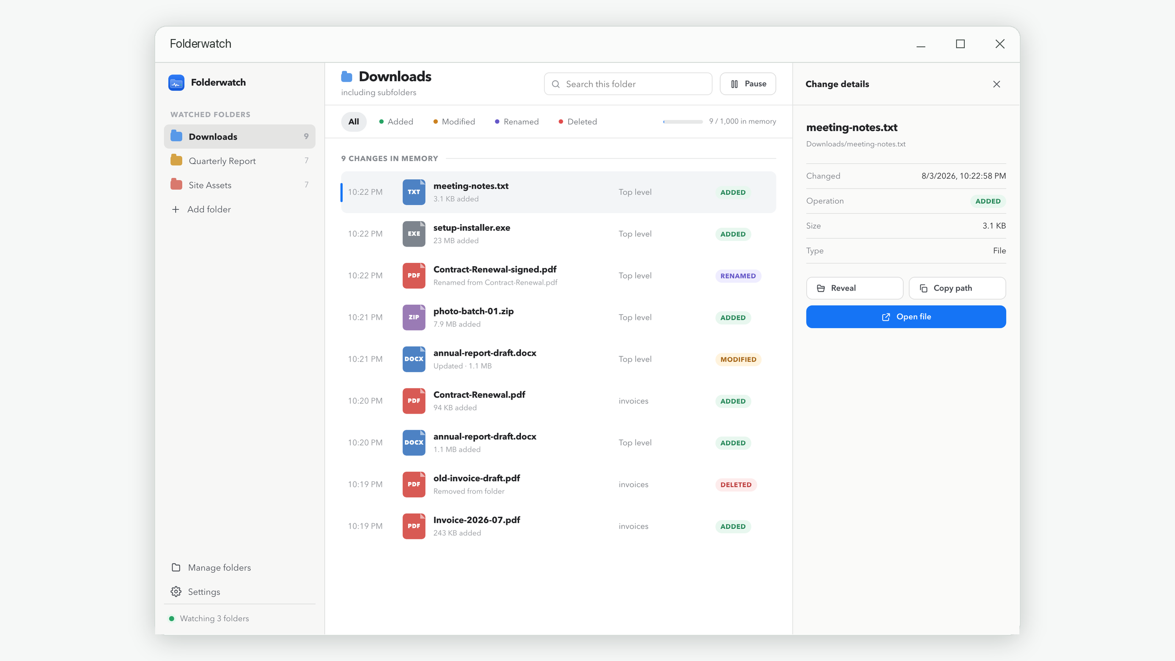The image size is (1175, 661).
Task: Show All changes filter
Action: point(353,122)
